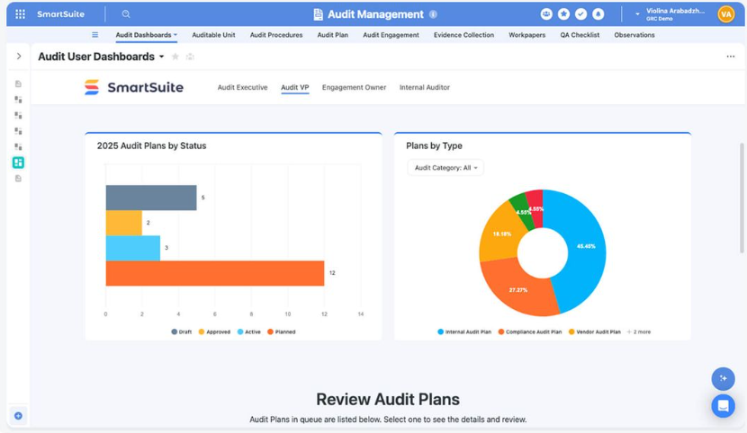
Task: Click the fifth sidebar view icon
Action: tap(18, 146)
